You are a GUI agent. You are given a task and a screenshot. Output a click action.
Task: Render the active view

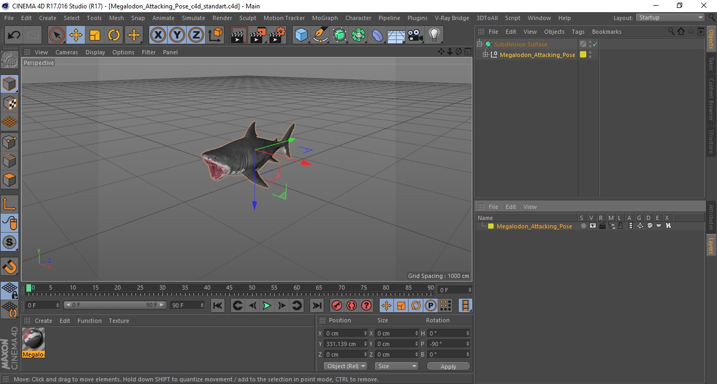coord(239,35)
